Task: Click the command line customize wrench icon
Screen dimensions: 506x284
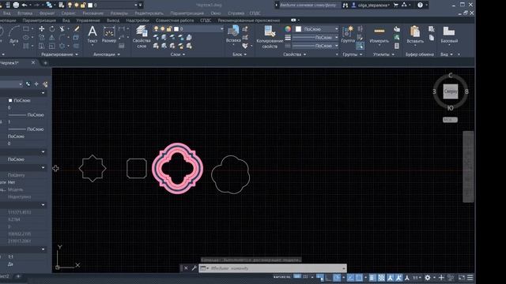Action: 194,268
